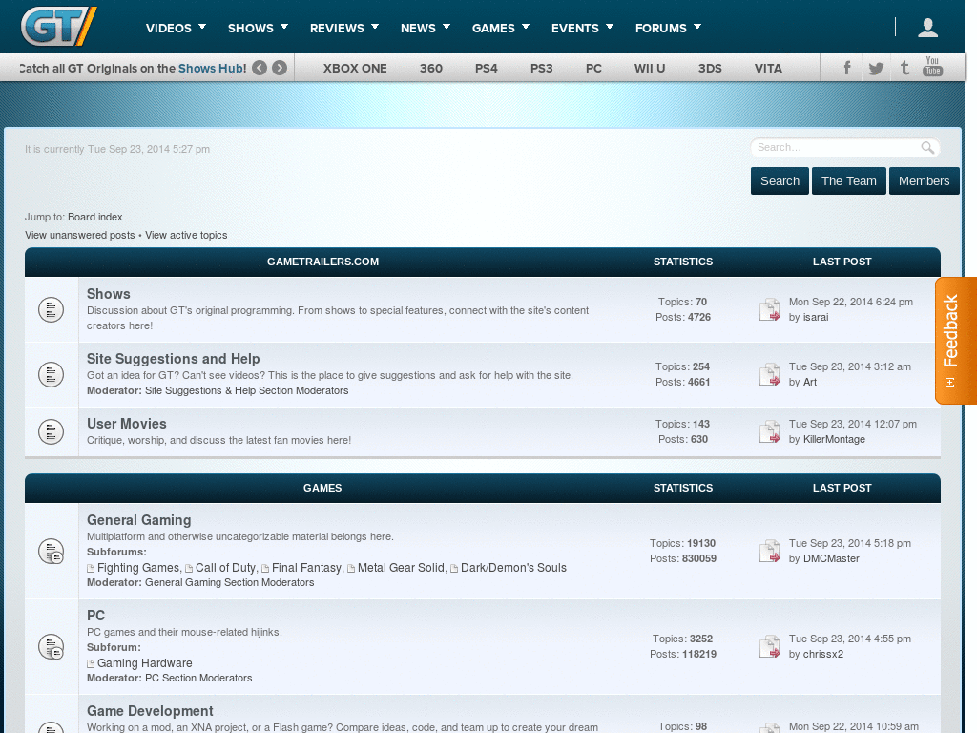
Task: View latest post icon by isarai
Action: [x=770, y=309]
